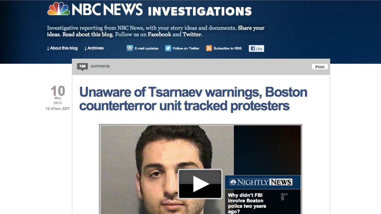
Task: Click the Twitter bird icon
Action: (168, 48)
